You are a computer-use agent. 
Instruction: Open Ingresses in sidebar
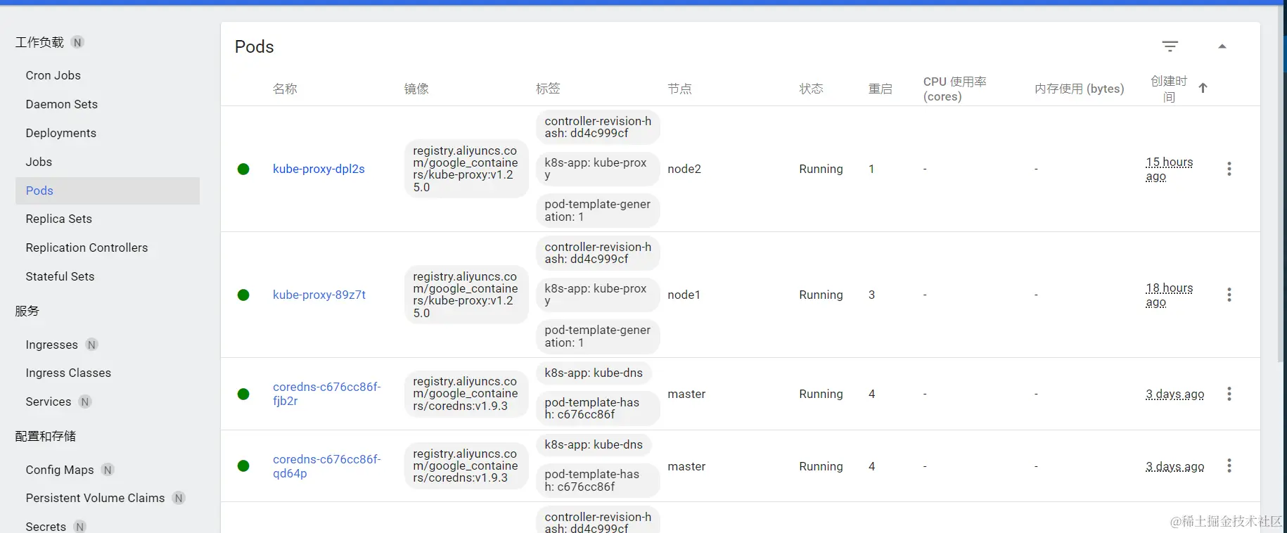point(51,345)
